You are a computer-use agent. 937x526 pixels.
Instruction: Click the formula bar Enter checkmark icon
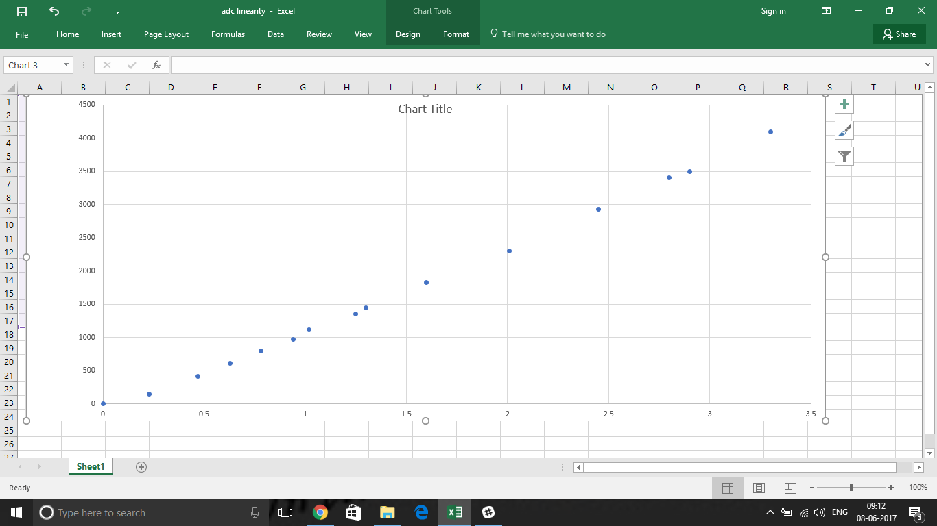coord(132,65)
